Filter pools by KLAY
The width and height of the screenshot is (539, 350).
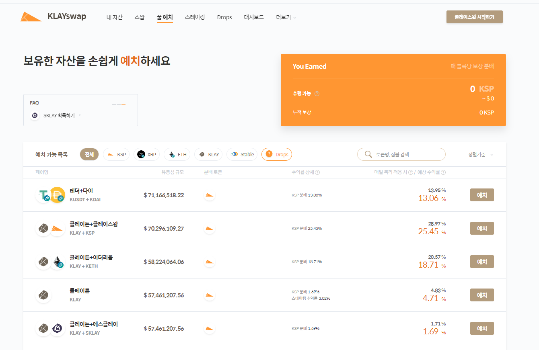208,154
